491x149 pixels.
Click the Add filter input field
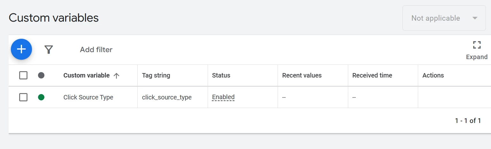coord(96,50)
